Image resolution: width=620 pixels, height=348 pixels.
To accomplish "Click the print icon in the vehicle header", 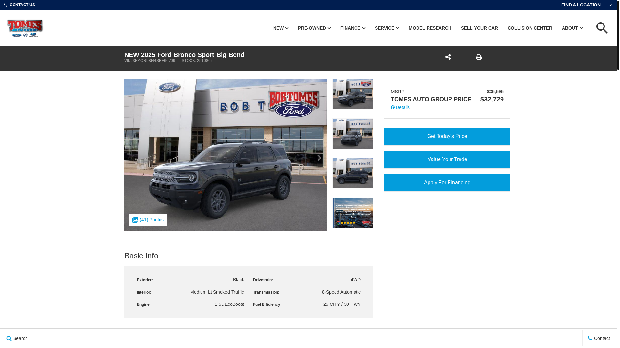I will tap(479, 57).
